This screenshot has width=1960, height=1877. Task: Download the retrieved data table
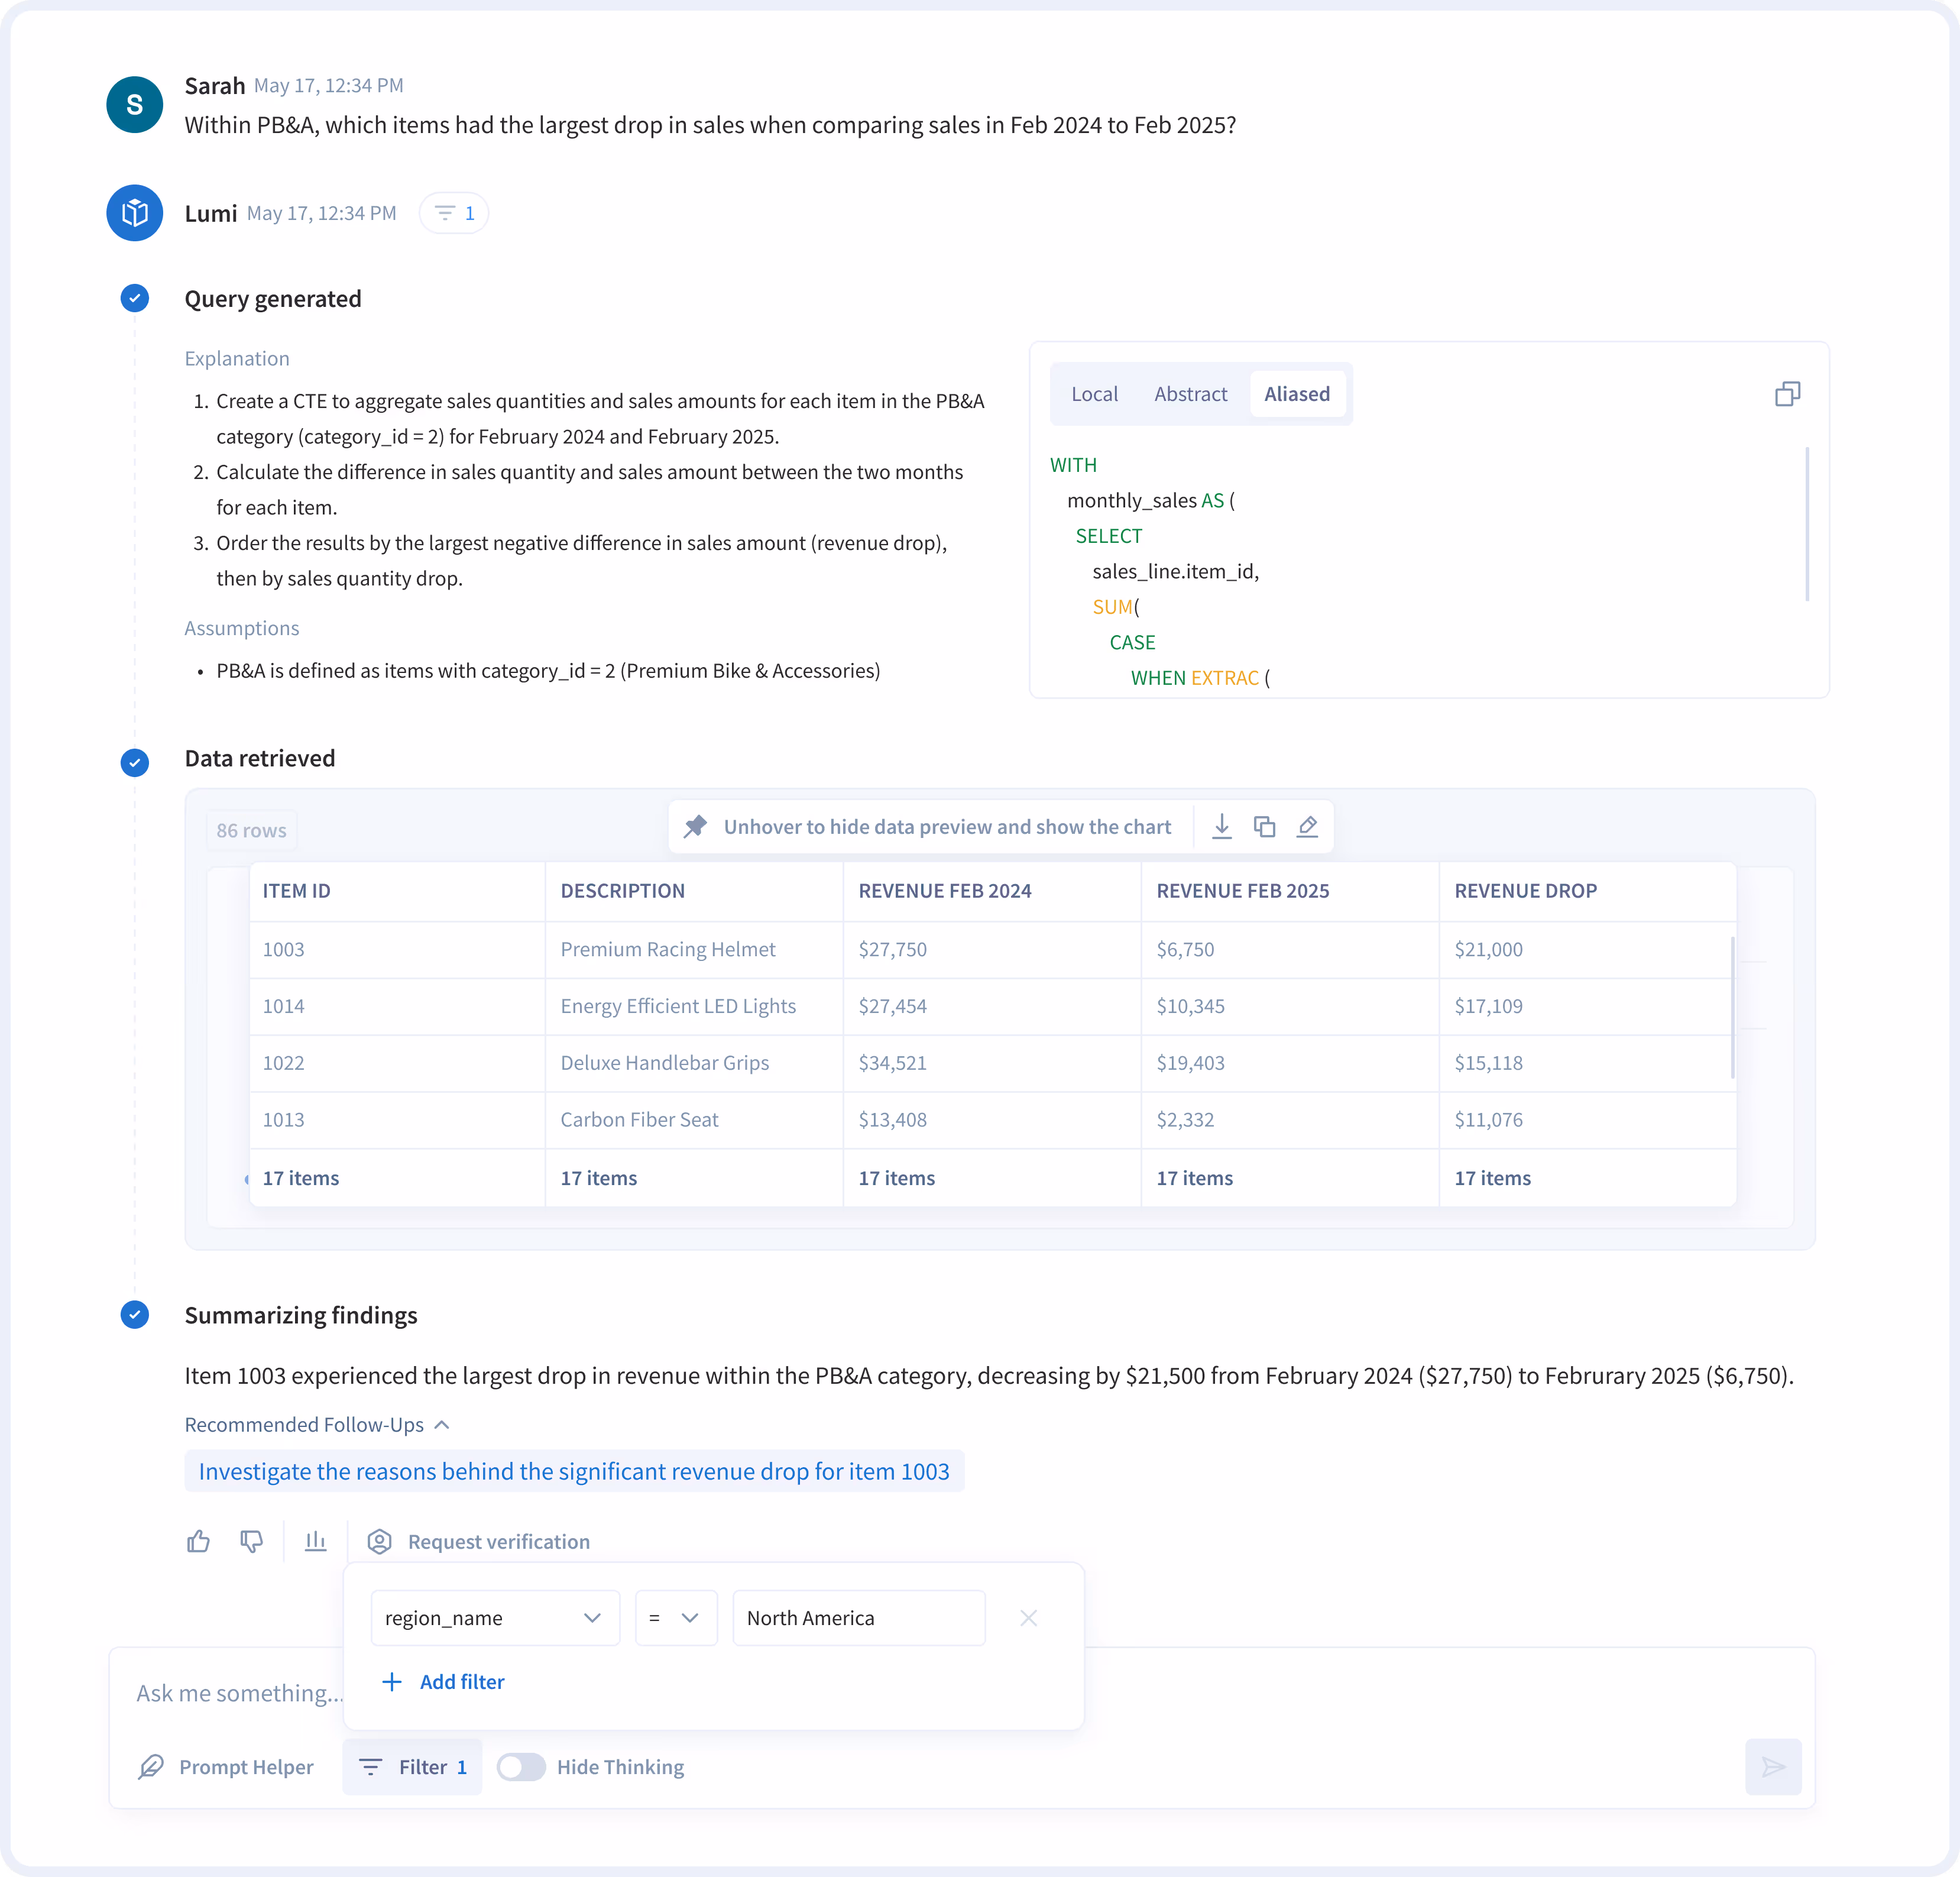click(x=1221, y=827)
